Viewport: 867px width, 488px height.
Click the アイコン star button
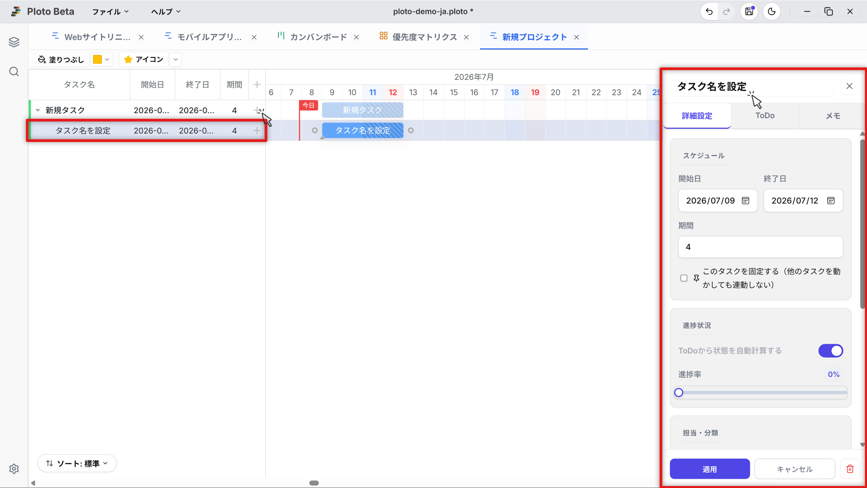coord(144,60)
